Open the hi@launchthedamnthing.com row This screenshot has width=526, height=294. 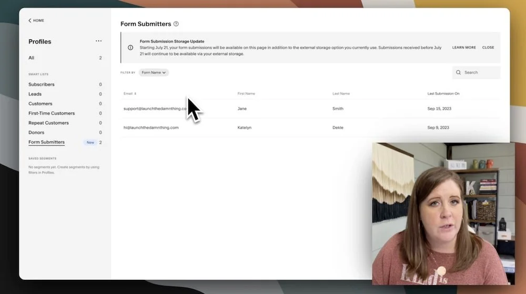pyautogui.click(x=310, y=128)
